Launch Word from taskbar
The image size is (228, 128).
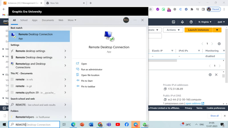91,125
